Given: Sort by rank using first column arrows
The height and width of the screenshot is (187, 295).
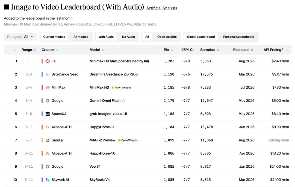Looking at the screenshot, I should [14, 50].
